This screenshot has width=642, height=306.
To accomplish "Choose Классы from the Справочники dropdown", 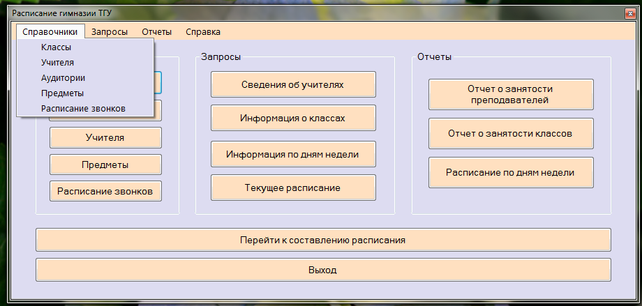I will (85, 47).
